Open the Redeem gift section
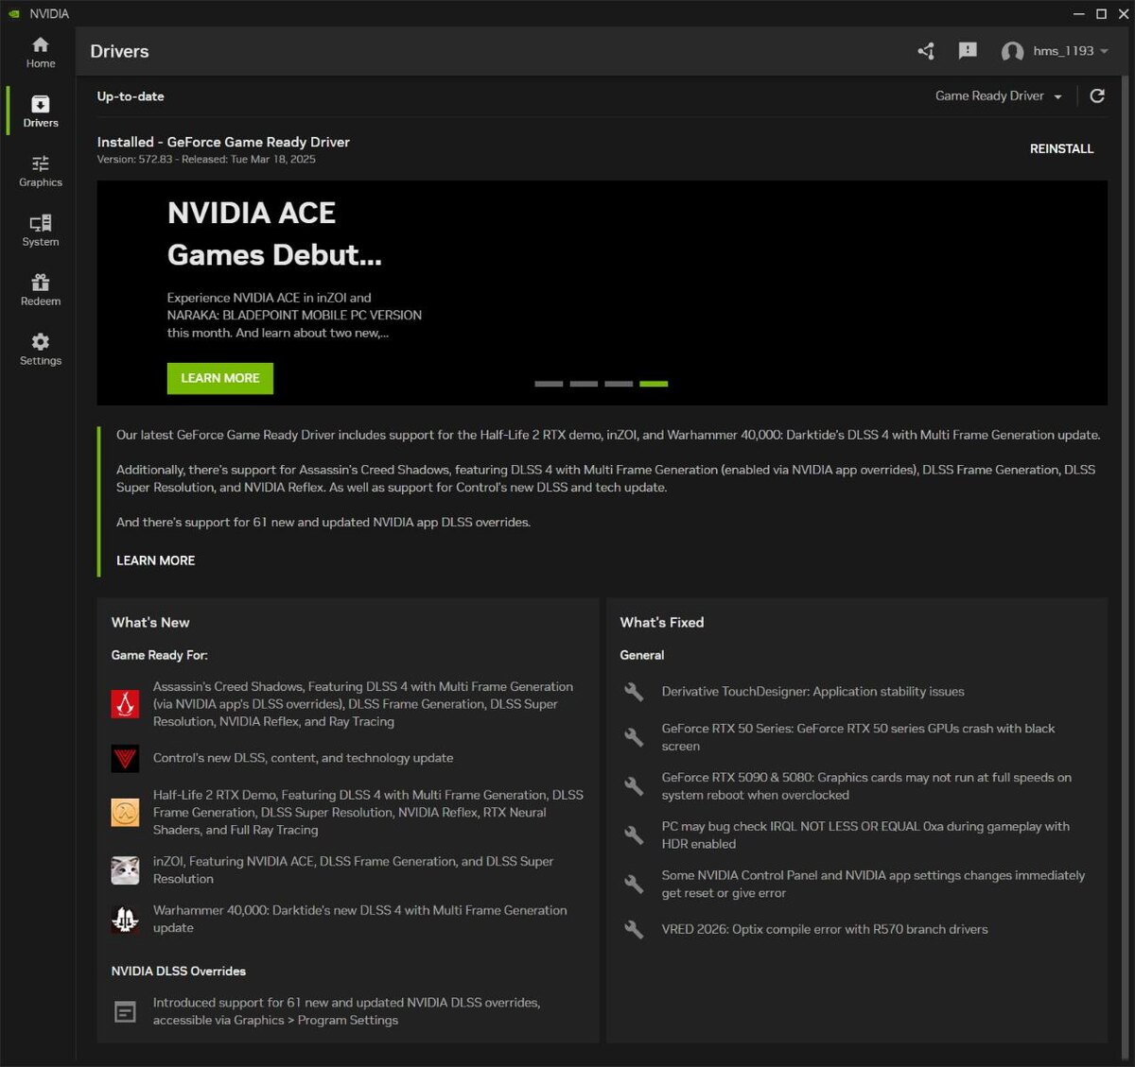1135x1067 pixels. tap(40, 290)
